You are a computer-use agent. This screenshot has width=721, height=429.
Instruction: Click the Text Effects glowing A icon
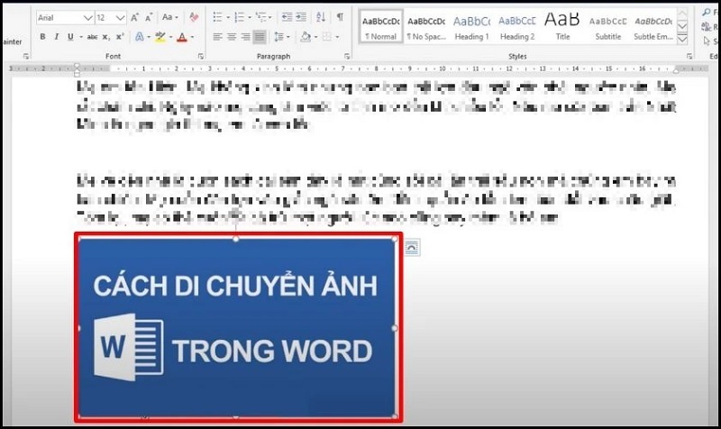tap(140, 37)
